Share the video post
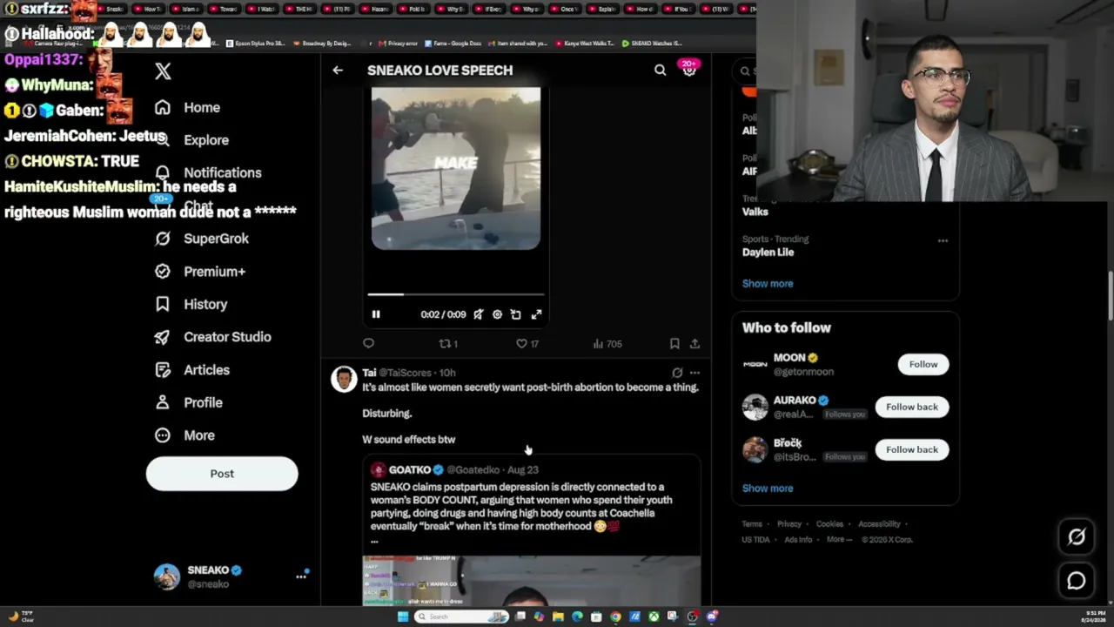 pyautogui.click(x=695, y=344)
